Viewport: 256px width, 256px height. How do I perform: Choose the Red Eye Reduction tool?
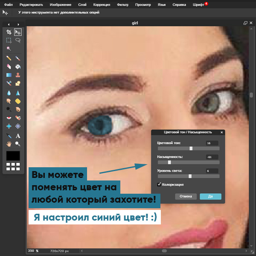9,118
